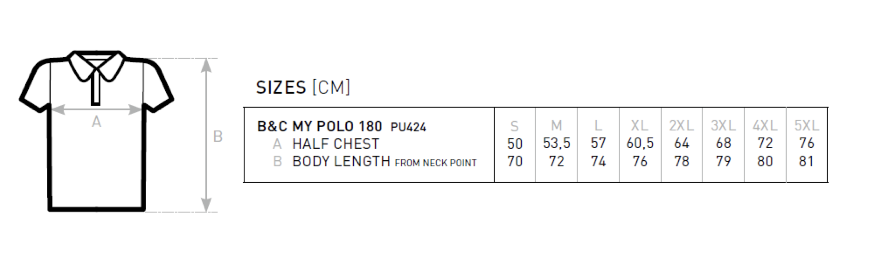
Task: Click the 3XL body length value 79
Action: [x=723, y=161]
